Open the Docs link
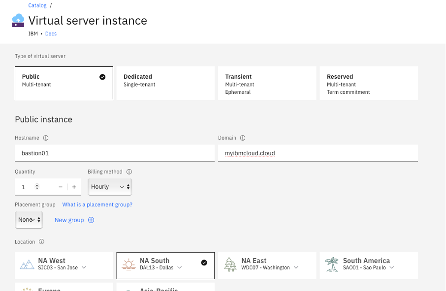This screenshot has width=446, height=291. click(51, 33)
